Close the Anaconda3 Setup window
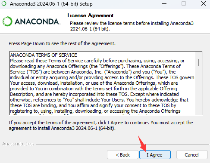 tap(204, 3)
